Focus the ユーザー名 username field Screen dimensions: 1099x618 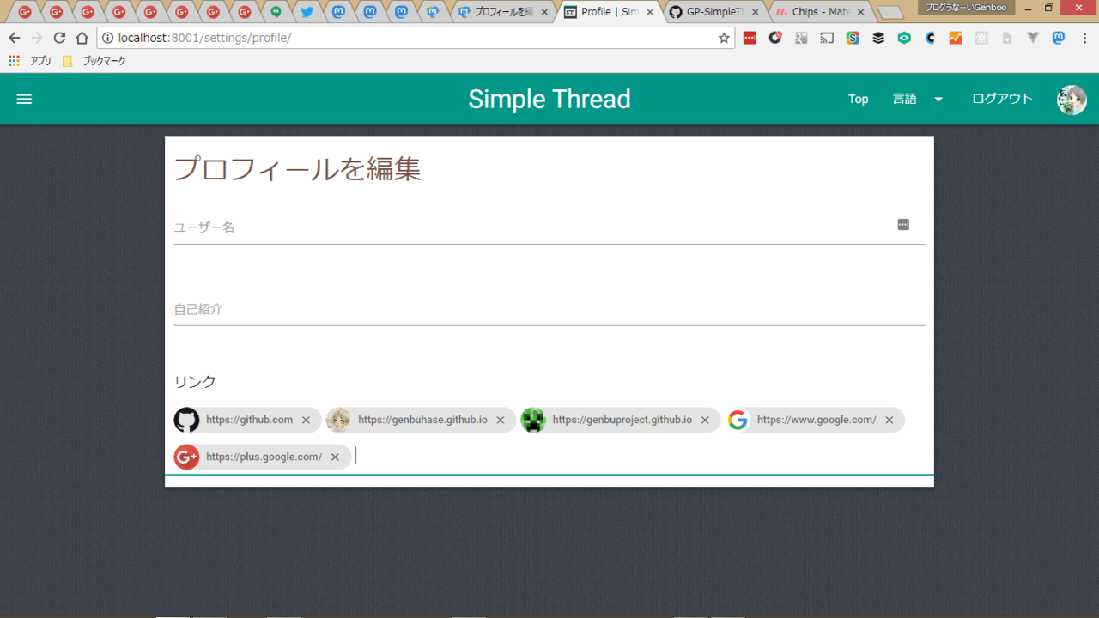(532, 227)
